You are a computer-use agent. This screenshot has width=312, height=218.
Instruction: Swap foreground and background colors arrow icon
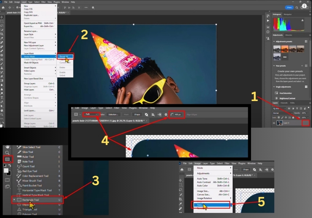(10, 165)
